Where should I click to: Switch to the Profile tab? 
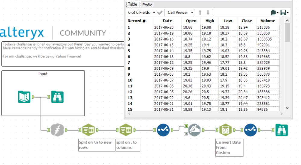[147, 5]
